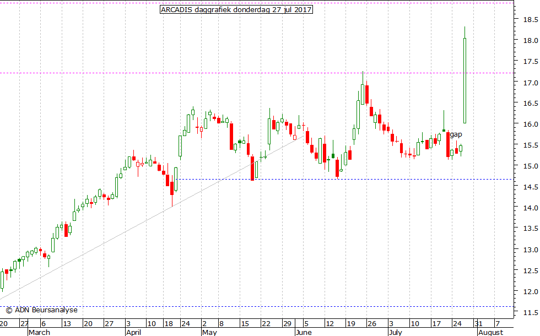Select the 15.5 price axis label
The width and height of the screenshot is (540, 336).
pos(531,145)
